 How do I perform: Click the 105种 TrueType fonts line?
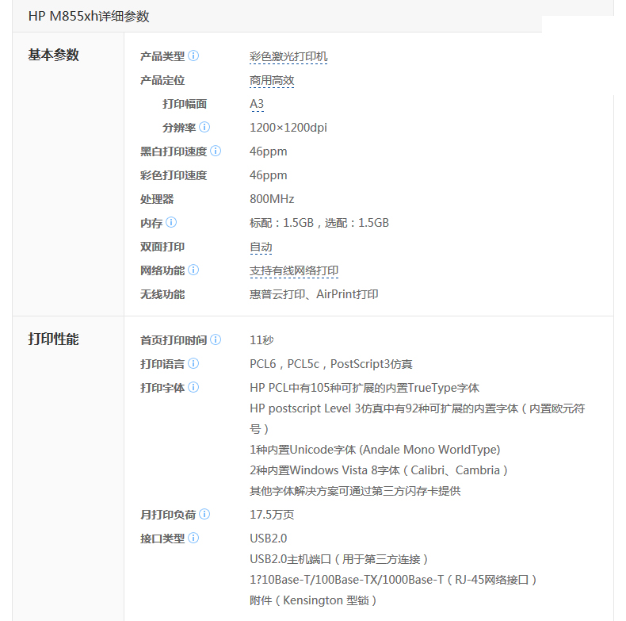(x=364, y=388)
